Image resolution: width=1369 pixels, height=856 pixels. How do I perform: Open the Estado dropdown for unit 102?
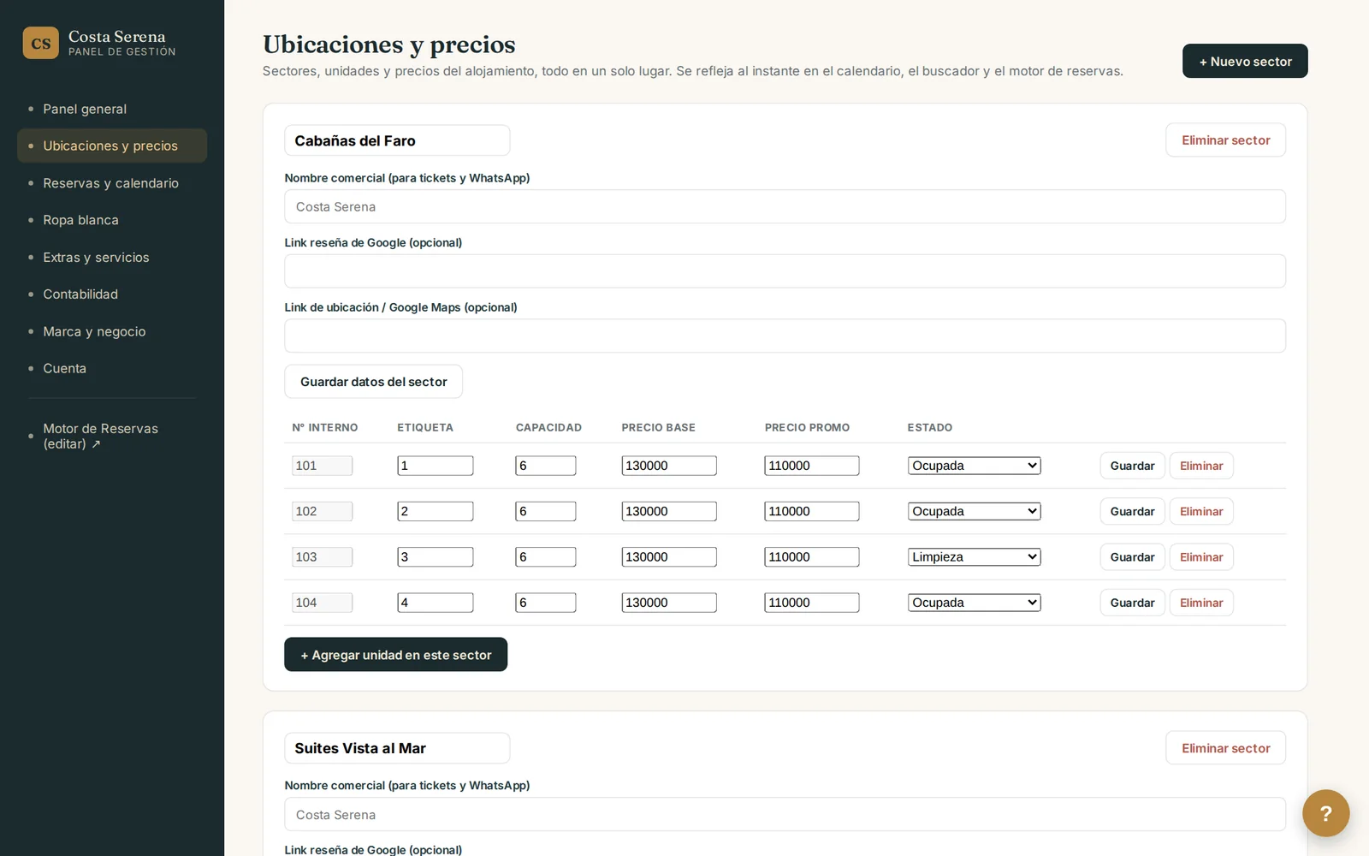tap(974, 511)
